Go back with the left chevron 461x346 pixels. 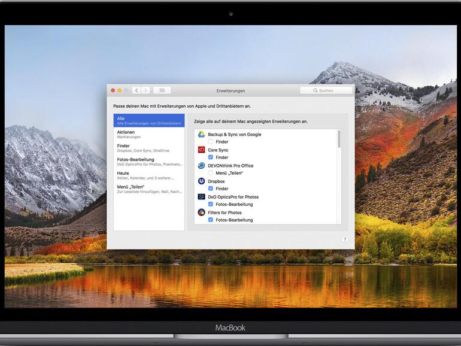tap(137, 90)
